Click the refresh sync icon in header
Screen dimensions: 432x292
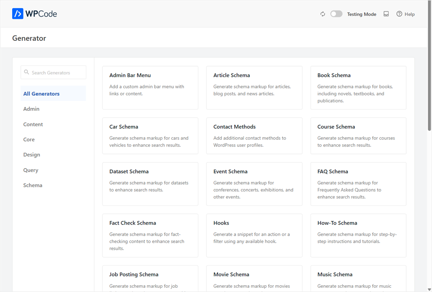pyautogui.click(x=323, y=14)
